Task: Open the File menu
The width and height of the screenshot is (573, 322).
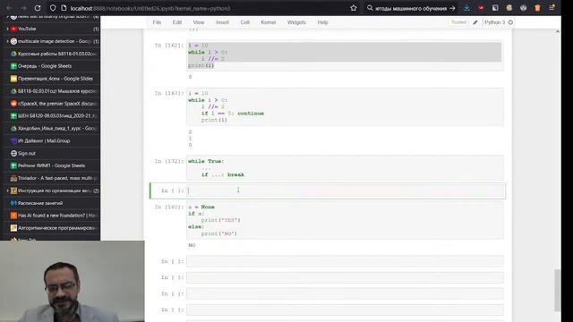Action: 157,22
